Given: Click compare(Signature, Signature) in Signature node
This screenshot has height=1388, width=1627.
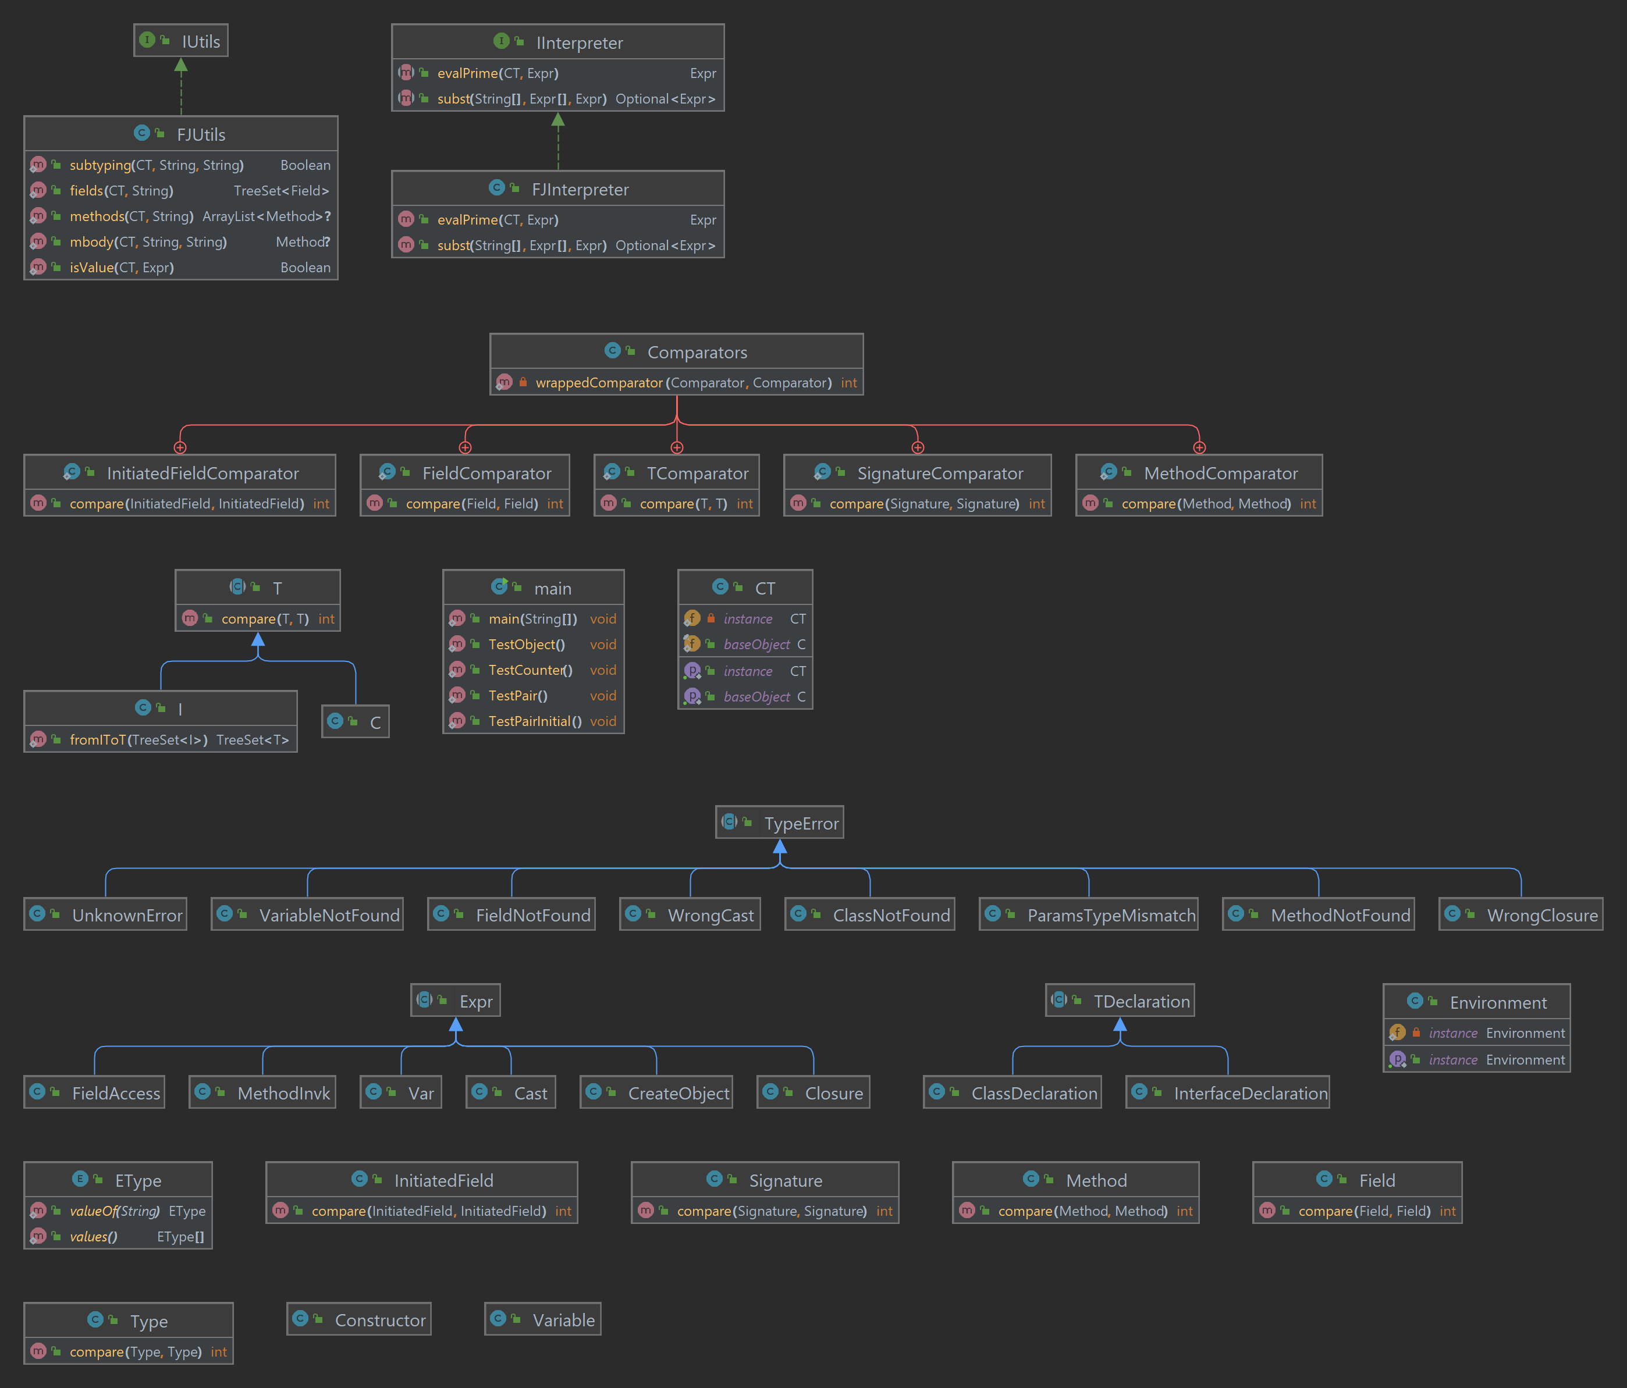Looking at the screenshot, I should (x=765, y=1211).
